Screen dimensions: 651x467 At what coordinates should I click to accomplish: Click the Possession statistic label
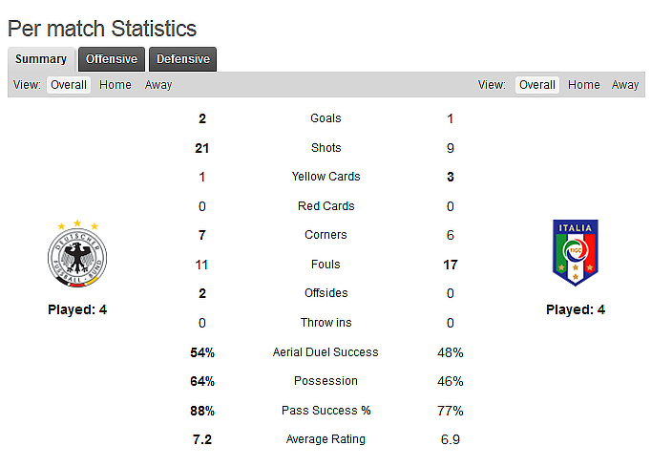325,381
